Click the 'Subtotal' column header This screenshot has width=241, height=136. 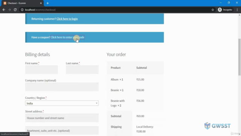click(x=142, y=68)
